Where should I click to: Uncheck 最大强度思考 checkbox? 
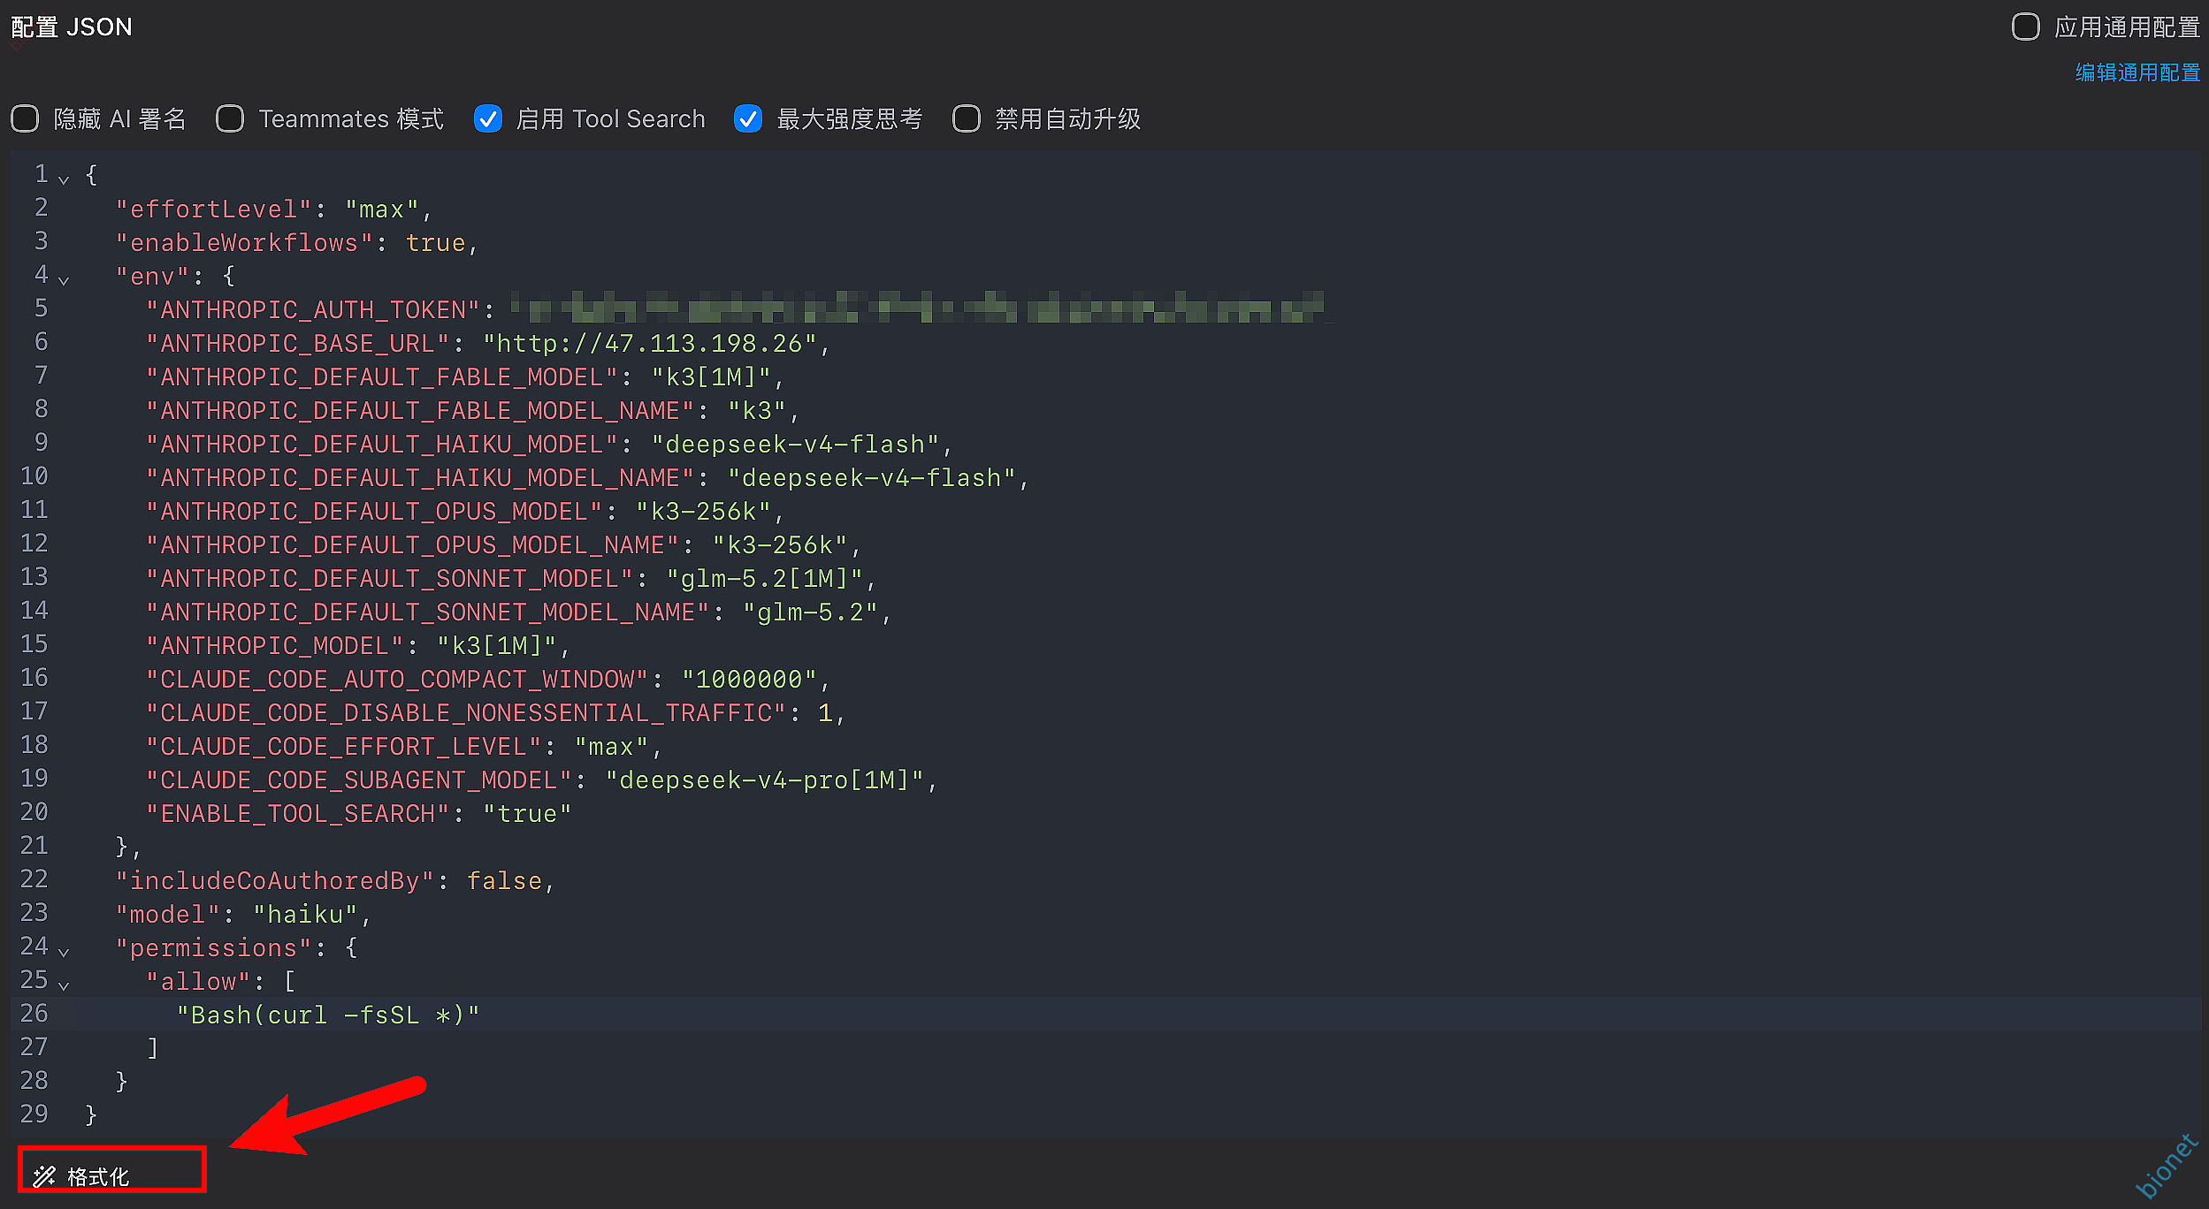click(748, 118)
